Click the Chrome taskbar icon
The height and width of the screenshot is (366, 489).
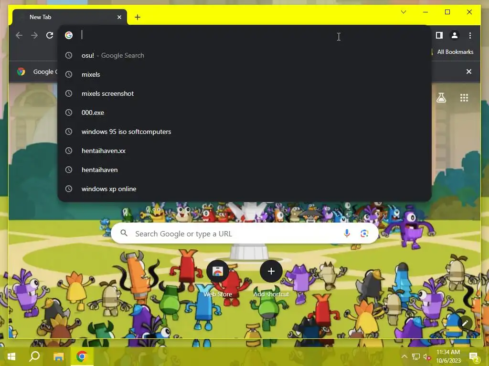82,356
